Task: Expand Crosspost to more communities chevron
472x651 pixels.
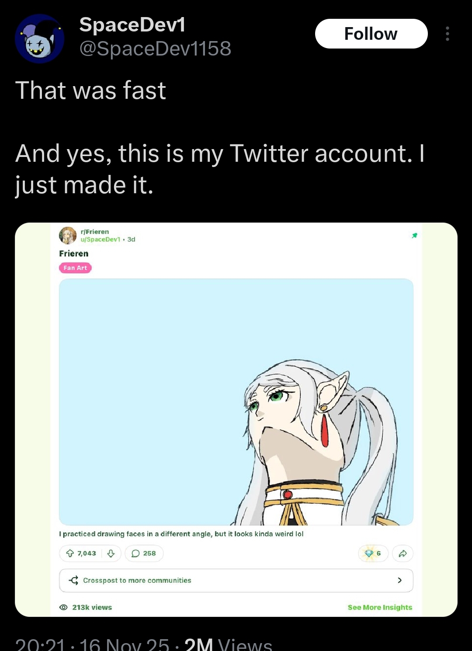Action: pyautogui.click(x=399, y=580)
